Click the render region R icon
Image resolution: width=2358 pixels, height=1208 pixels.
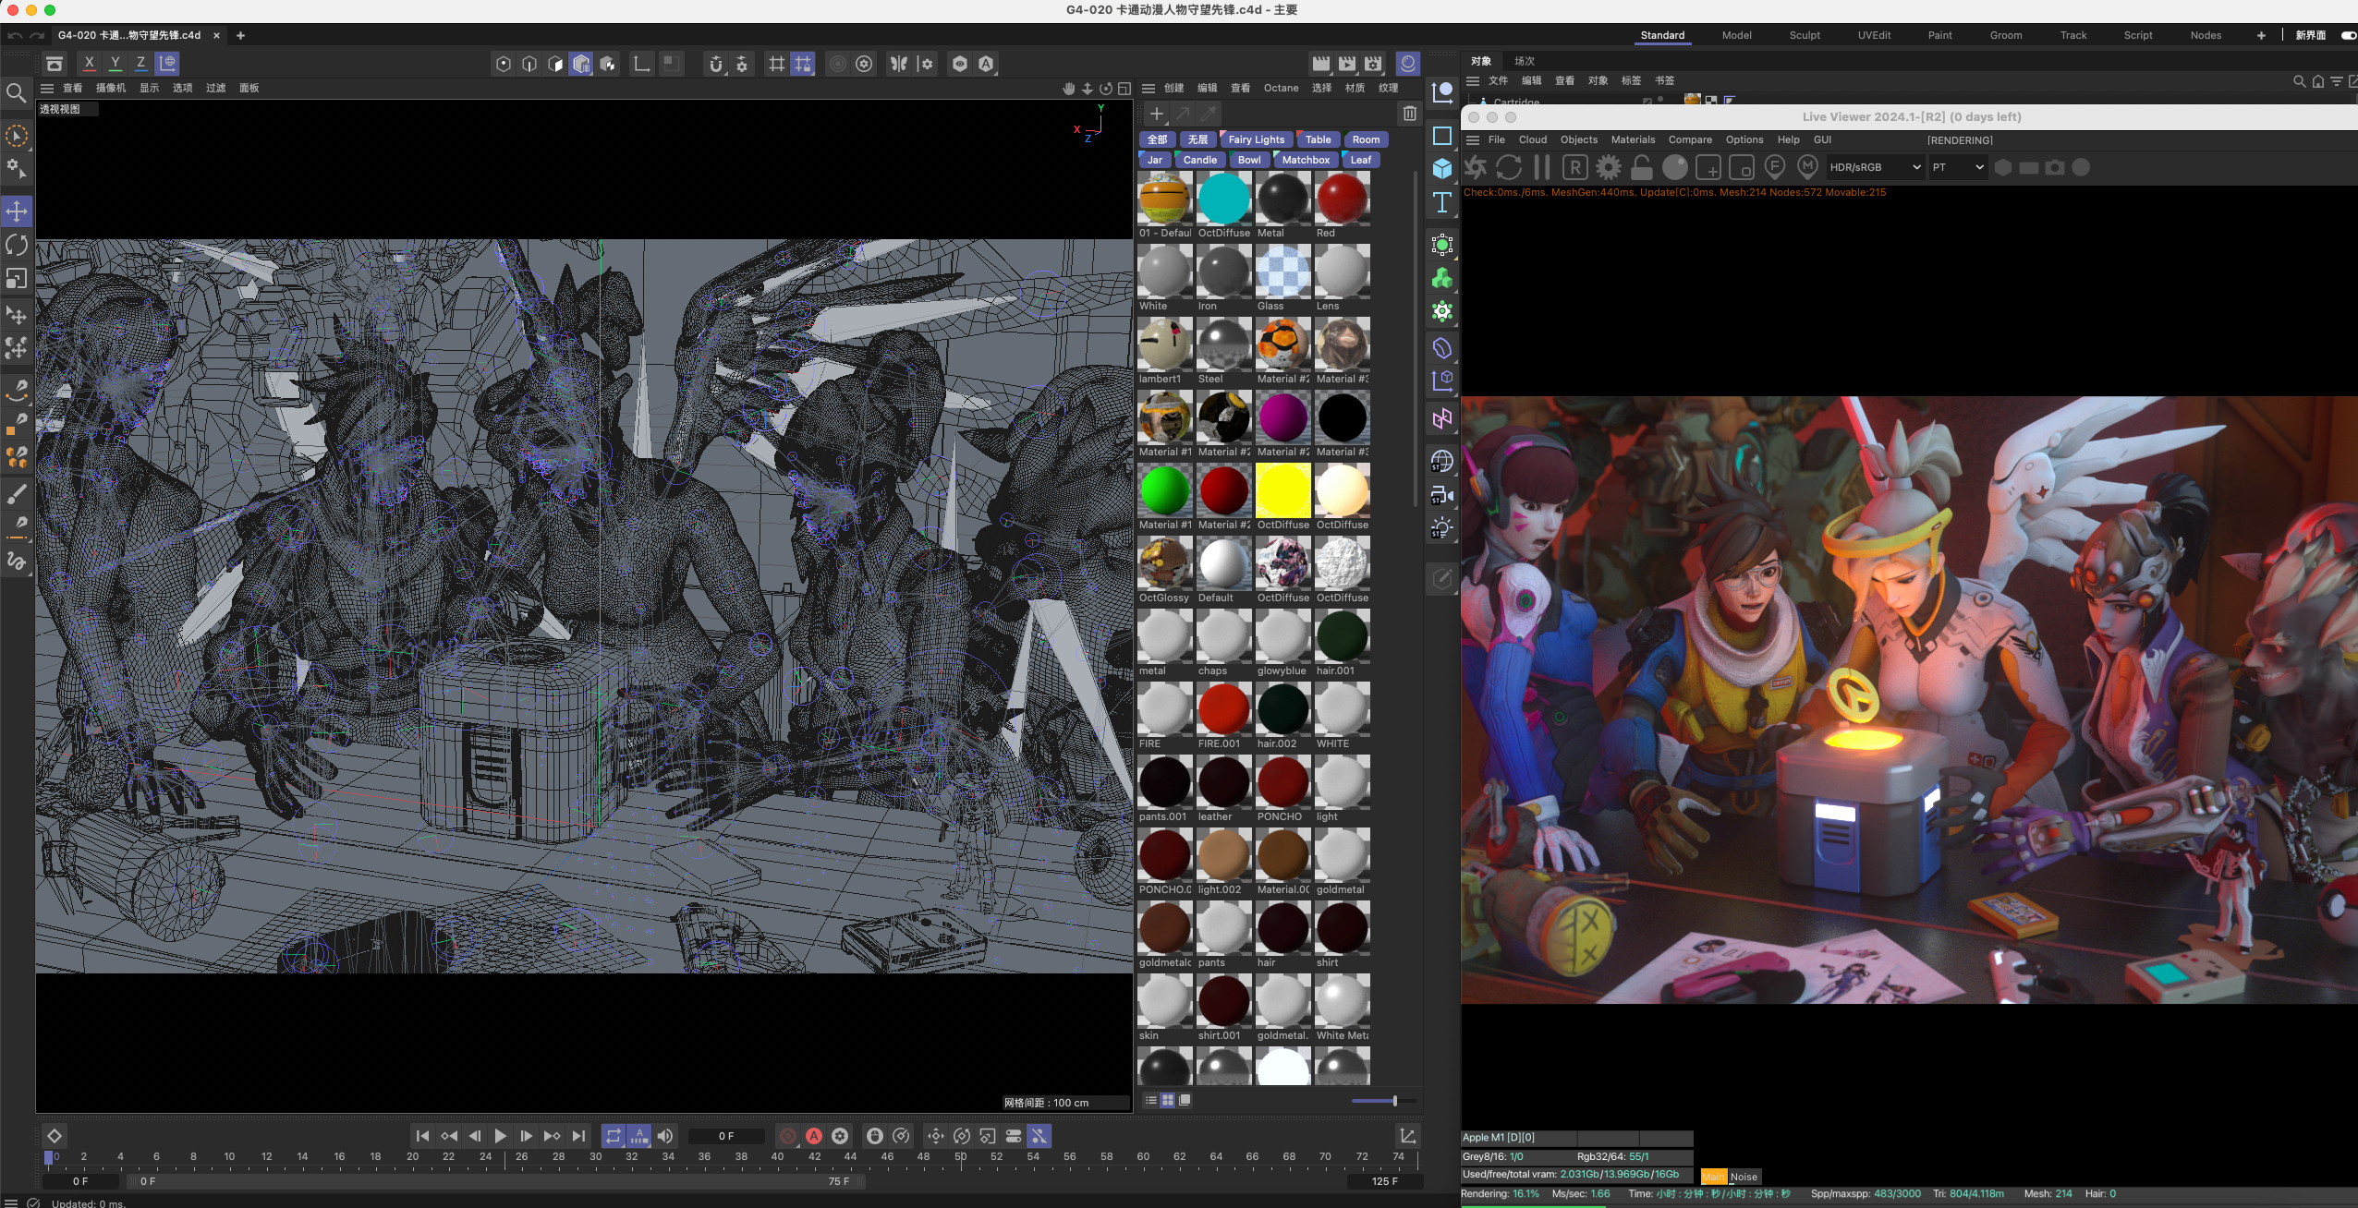[x=1574, y=167]
